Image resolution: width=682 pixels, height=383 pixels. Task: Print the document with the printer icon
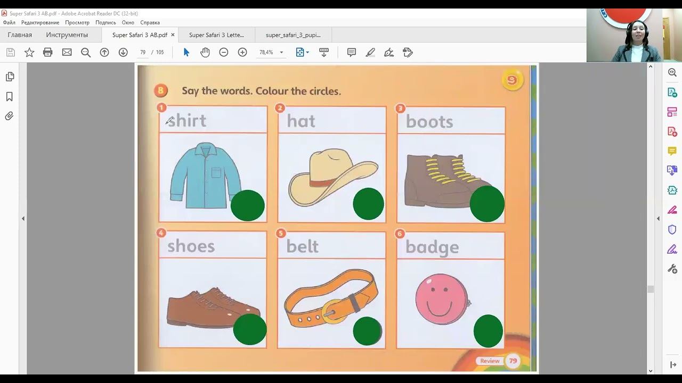[48, 52]
